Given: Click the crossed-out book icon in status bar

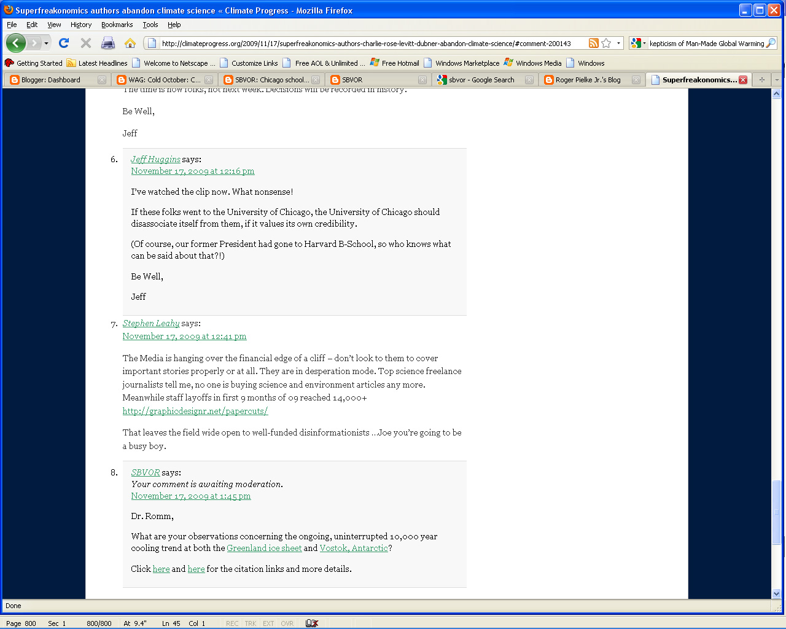Looking at the screenshot, I should pyautogui.click(x=312, y=623).
